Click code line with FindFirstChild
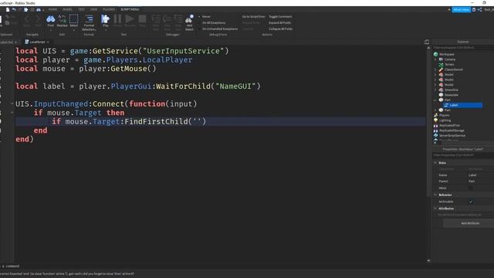The image size is (494, 278). (x=220, y=121)
